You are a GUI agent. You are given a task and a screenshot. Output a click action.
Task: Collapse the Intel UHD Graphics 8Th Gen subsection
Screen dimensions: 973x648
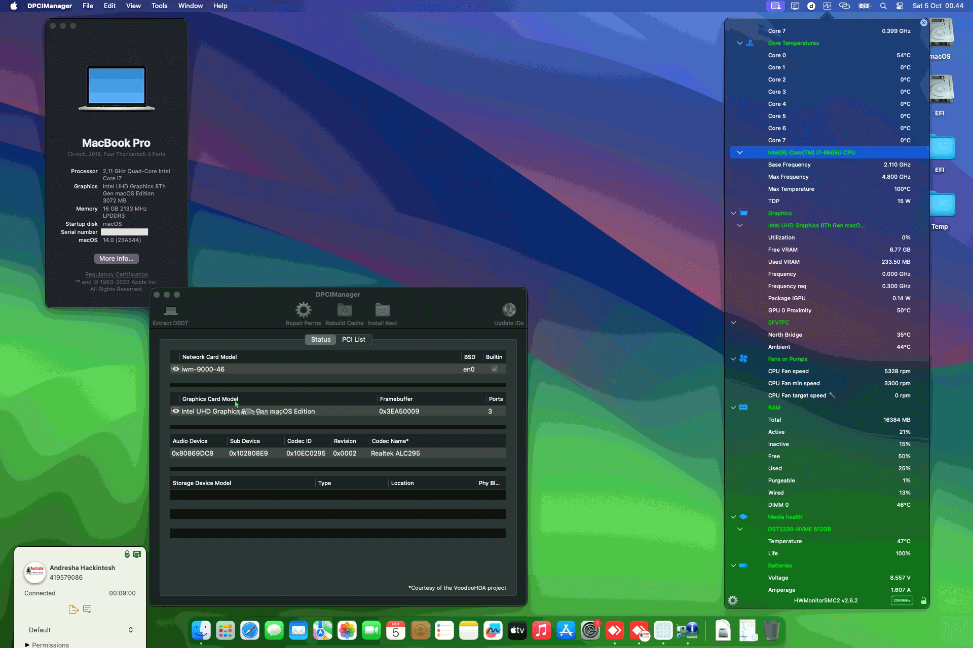(x=740, y=225)
